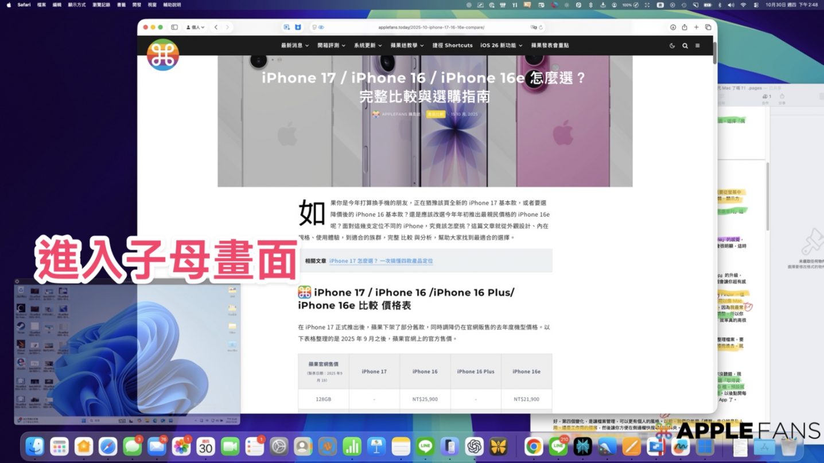The image size is (824, 463).
Task: Open the 捷徑 Shortcuts nav item
Action: pyautogui.click(x=452, y=45)
